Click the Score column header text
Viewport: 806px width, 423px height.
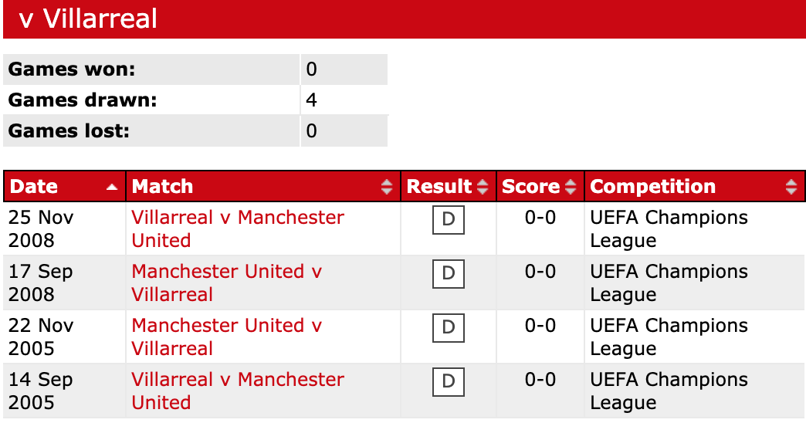[530, 187]
